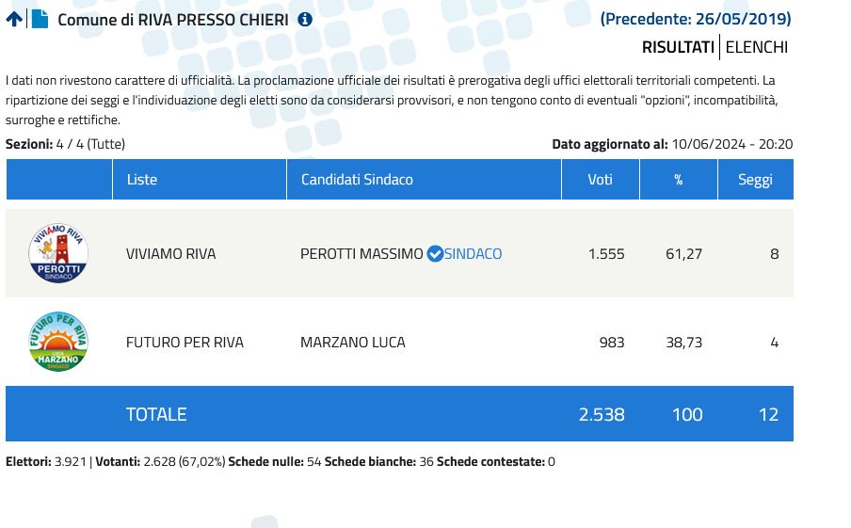
Task: Click candidate name PEROTTI MASSIMO
Action: [x=361, y=254]
